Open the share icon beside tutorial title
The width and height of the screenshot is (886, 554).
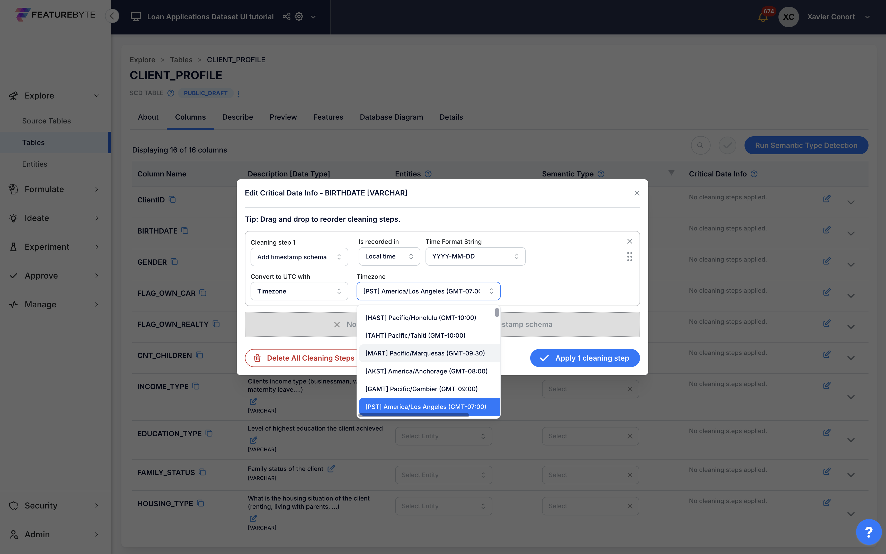(287, 16)
